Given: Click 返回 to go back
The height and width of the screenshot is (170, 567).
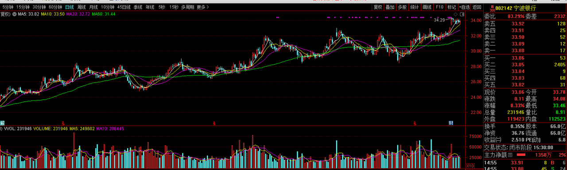Looking at the screenshot, I should [x=477, y=7].
